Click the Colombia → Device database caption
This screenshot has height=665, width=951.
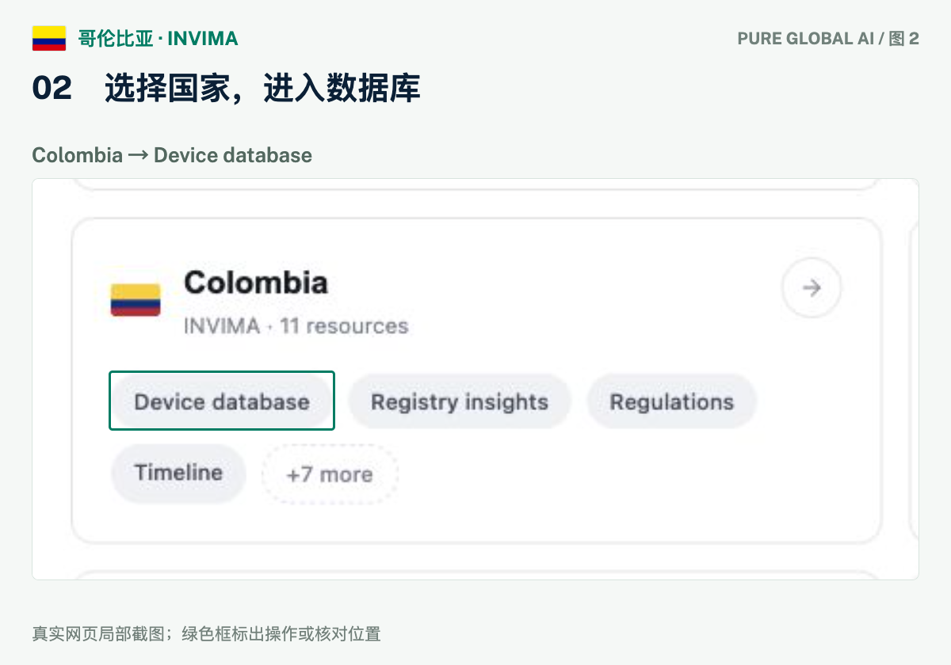pyautogui.click(x=172, y=155)
